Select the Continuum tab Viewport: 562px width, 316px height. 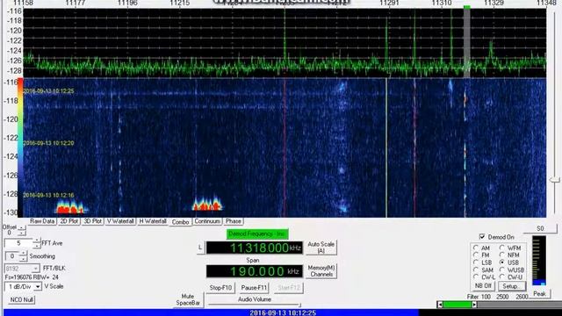click(207, 221)
